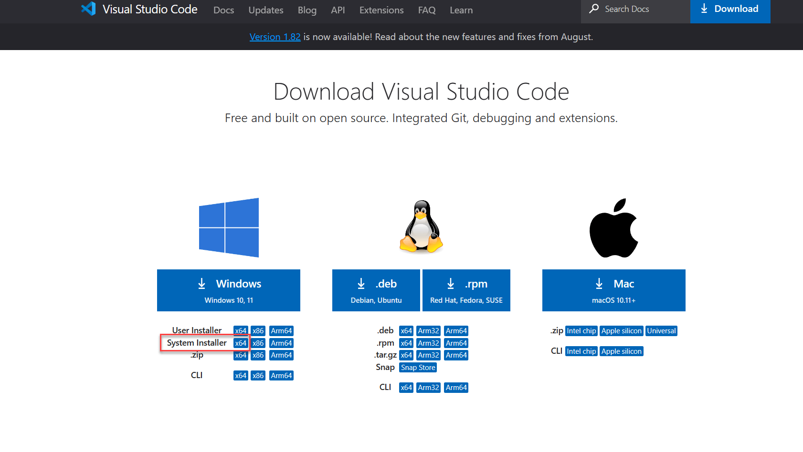Click the Version 1.82 link

(275, 37)
